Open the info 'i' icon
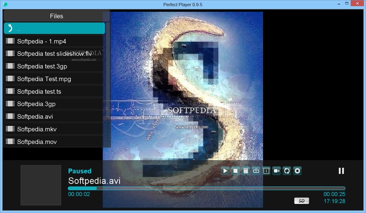 pos(266,171)
